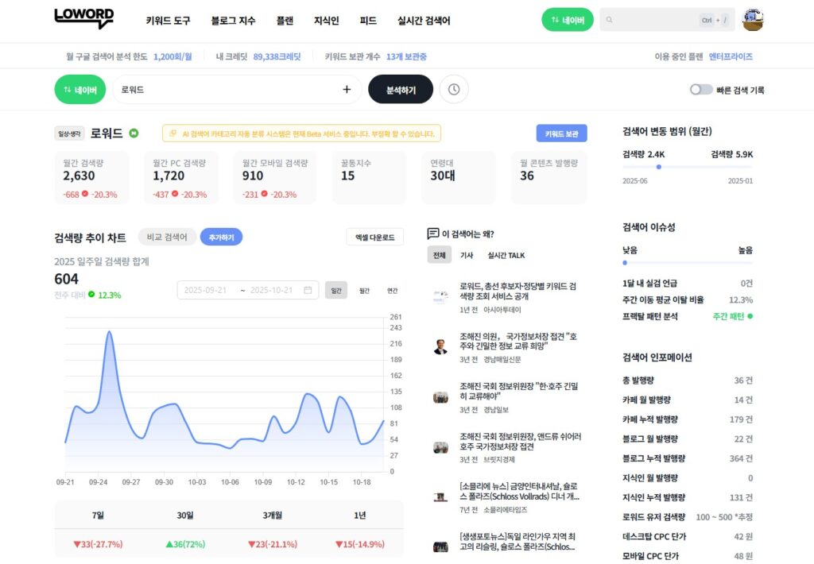This screenshot has width=814, height=564.
Task: Open the 네이버 engine selector beside keyword input
Action: pyautogui.click(x=80, y=90)
